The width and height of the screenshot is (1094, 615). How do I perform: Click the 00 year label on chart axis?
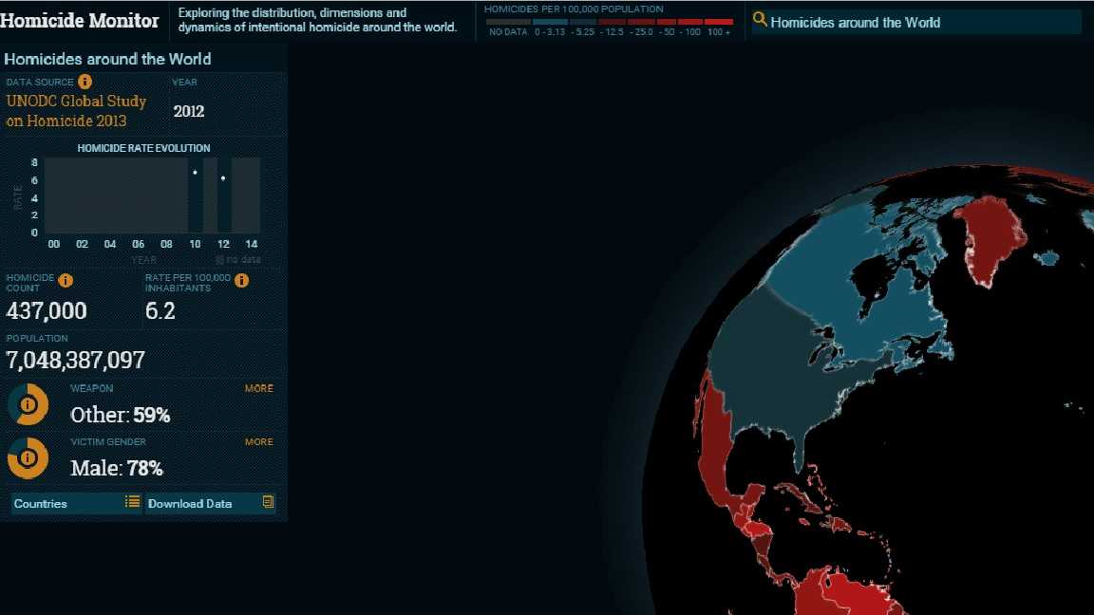click(x=54, y=244)
